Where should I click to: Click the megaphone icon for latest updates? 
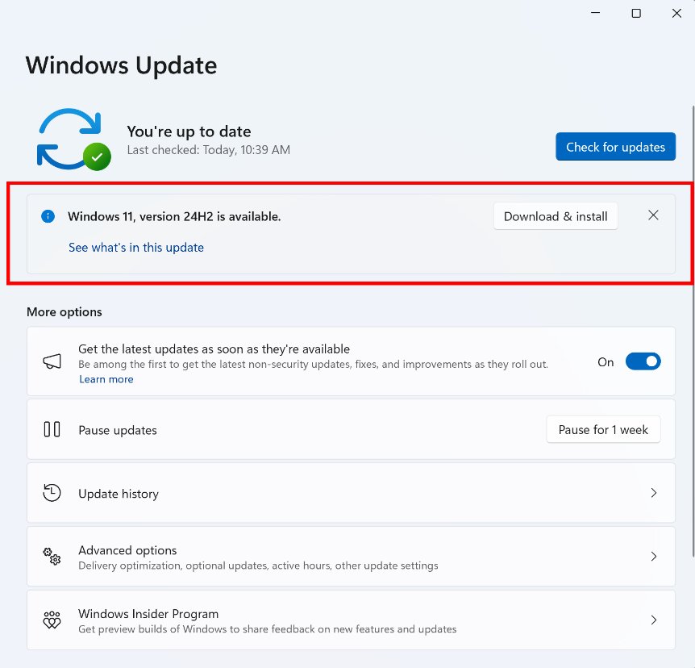tap(52, 361)
